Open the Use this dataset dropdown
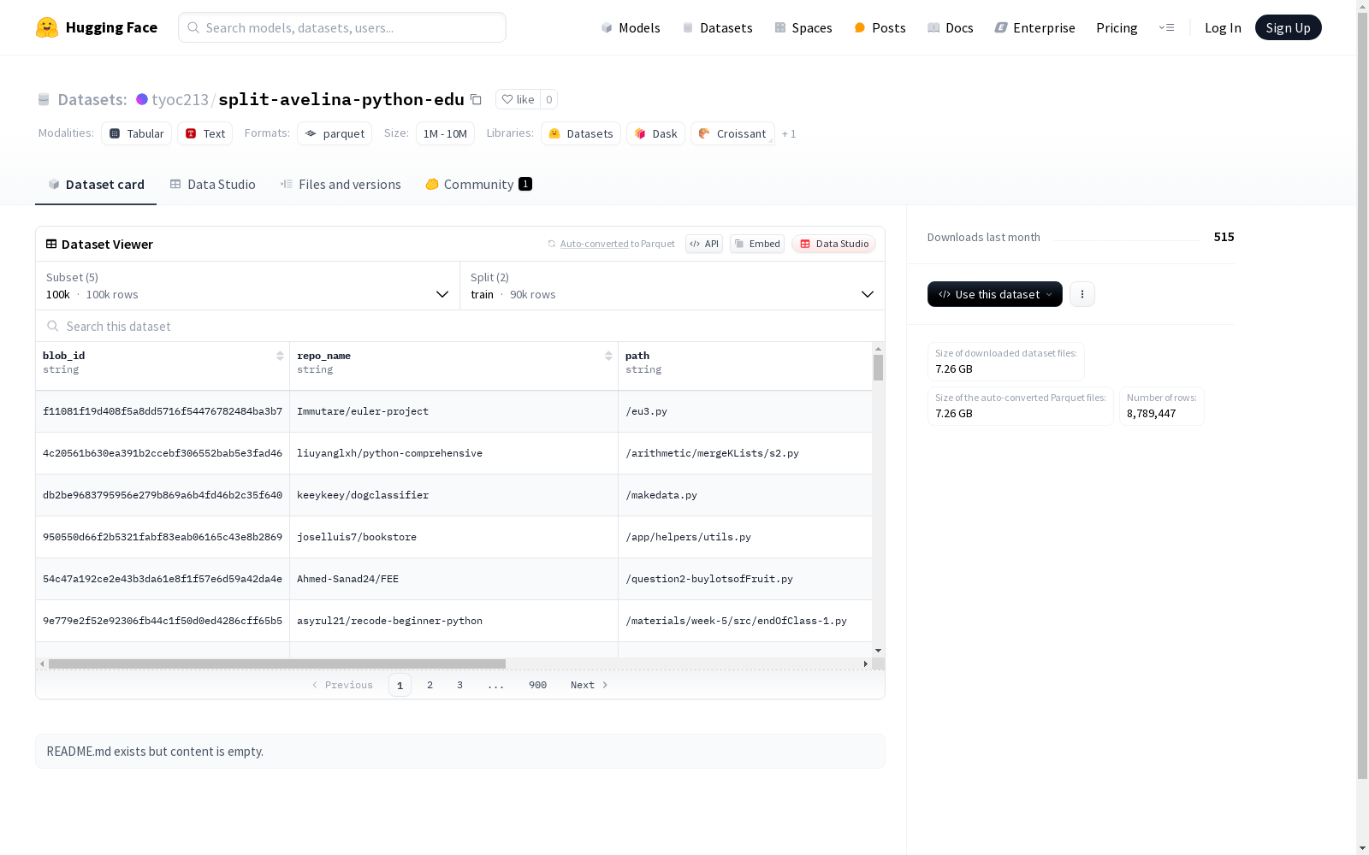 click(x=995, y=294)
